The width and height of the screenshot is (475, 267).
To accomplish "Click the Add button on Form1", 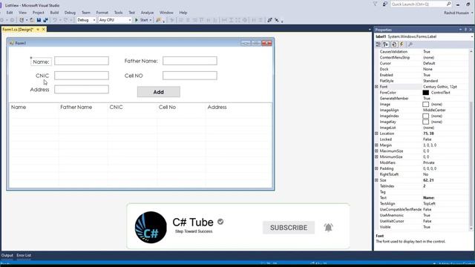I will pos(158,92).
